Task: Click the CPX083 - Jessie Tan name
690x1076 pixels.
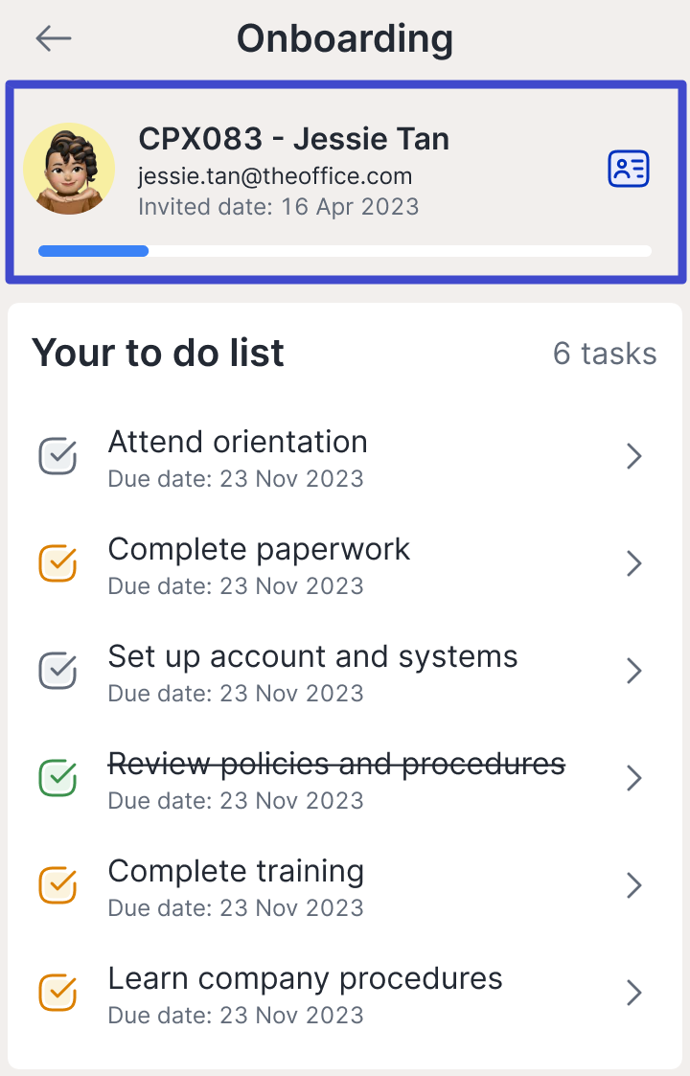Action: pos(294,139)
